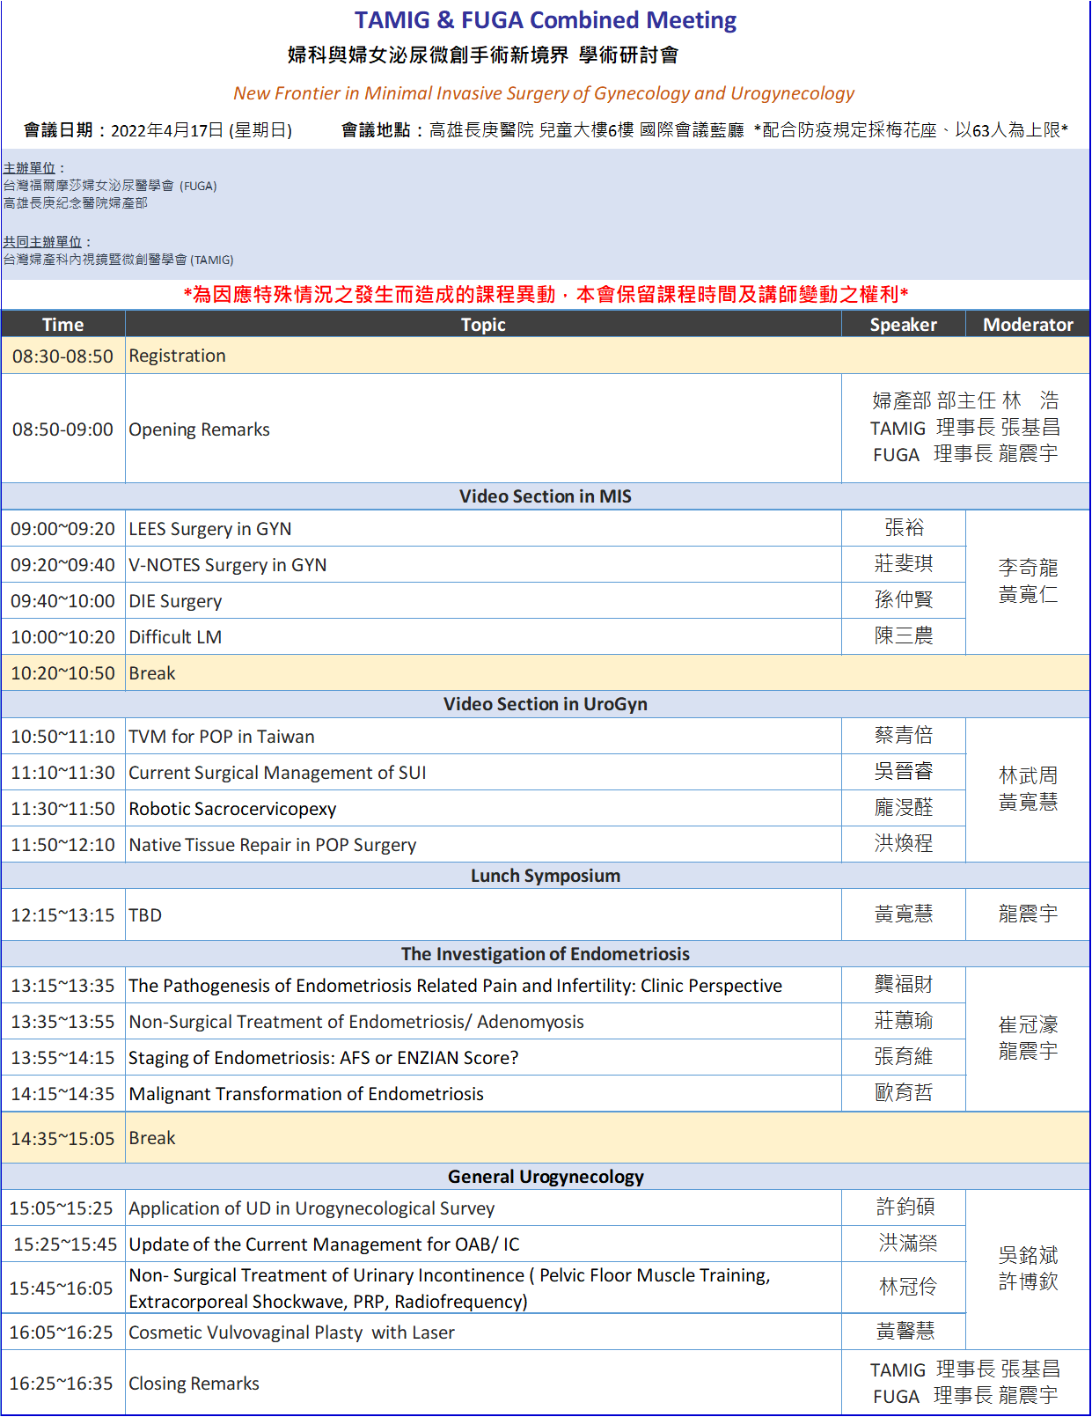Select 'Robotic Sacrocervicopexy' topic
The image size is (1092, 1417).
point(232,809)
